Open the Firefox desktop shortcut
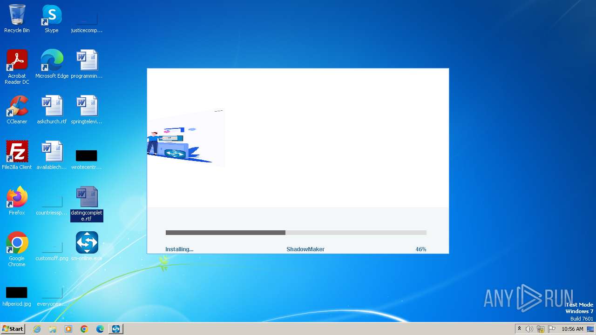 click(x=17, y=201)
